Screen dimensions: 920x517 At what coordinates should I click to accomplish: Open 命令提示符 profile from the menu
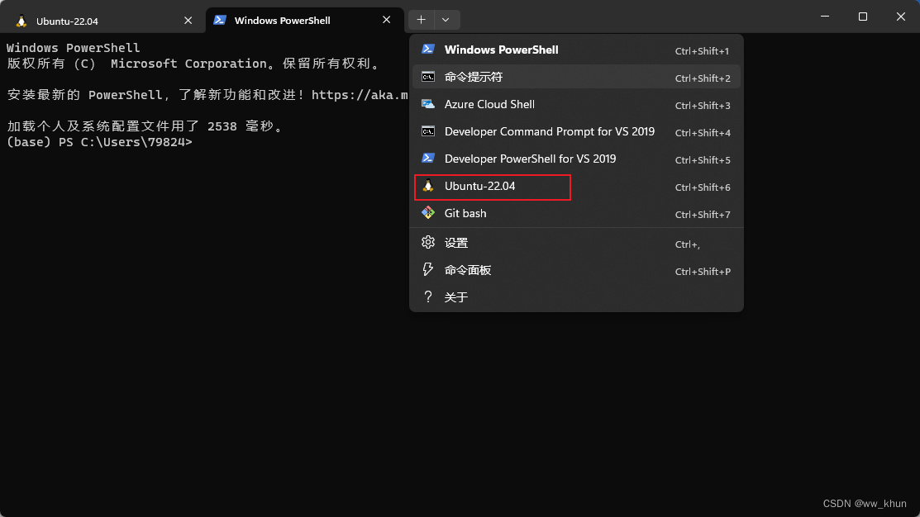click(x=576, y=77)
